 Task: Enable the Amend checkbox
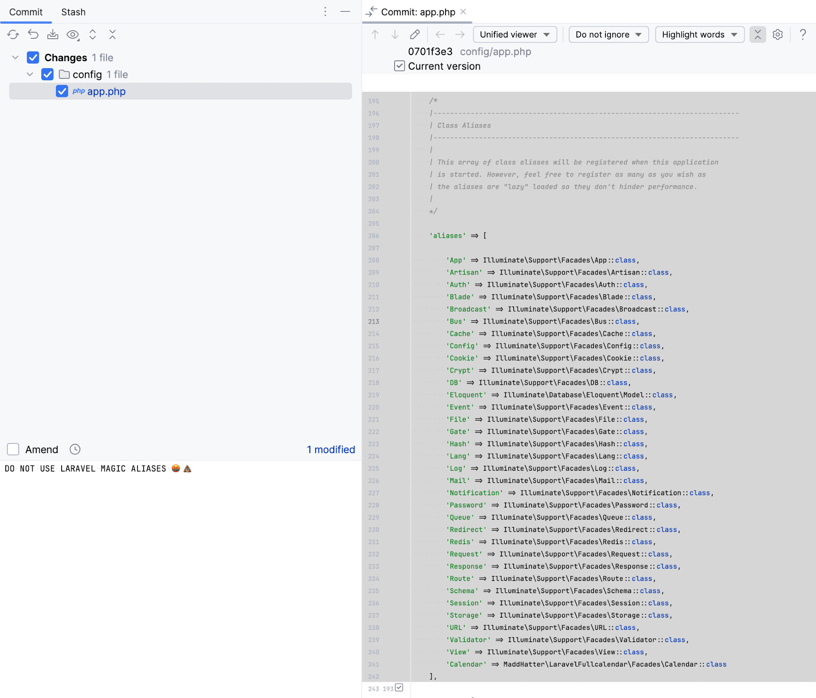click(x=13, y=449)
